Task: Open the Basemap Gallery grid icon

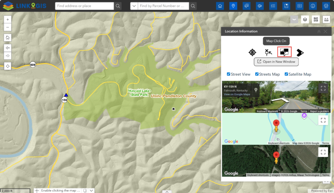Action: pos(316,19)
